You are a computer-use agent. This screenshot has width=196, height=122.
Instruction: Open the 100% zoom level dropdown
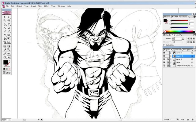pyautogui.click(x=9, y=120)
